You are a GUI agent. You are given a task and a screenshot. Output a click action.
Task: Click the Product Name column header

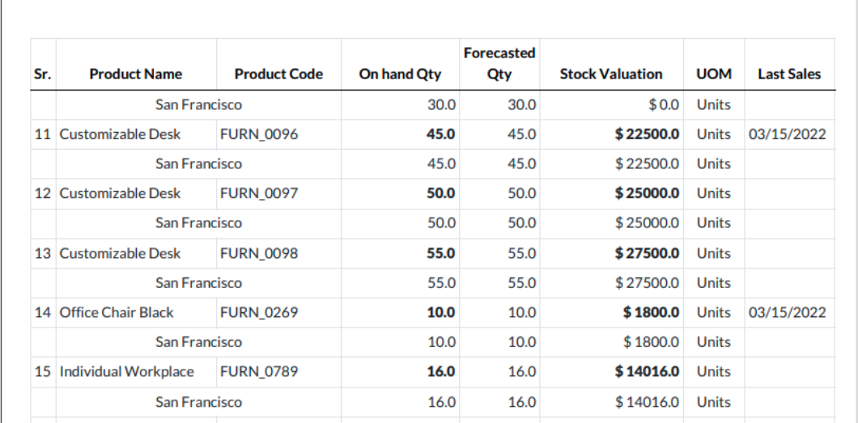(135, 74)
